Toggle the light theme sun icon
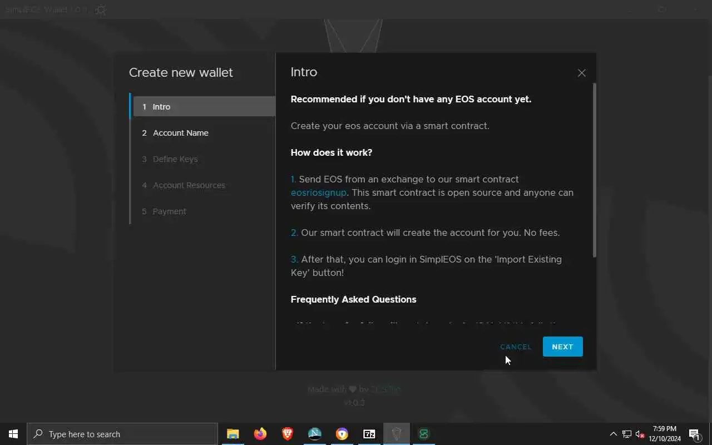This screenshot has width=712, height=445. click(101, 10)
